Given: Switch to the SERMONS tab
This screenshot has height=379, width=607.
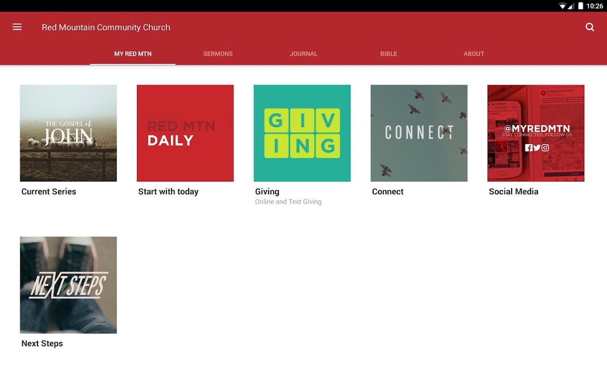Looking at the screenshot, I should click(218, 54).
